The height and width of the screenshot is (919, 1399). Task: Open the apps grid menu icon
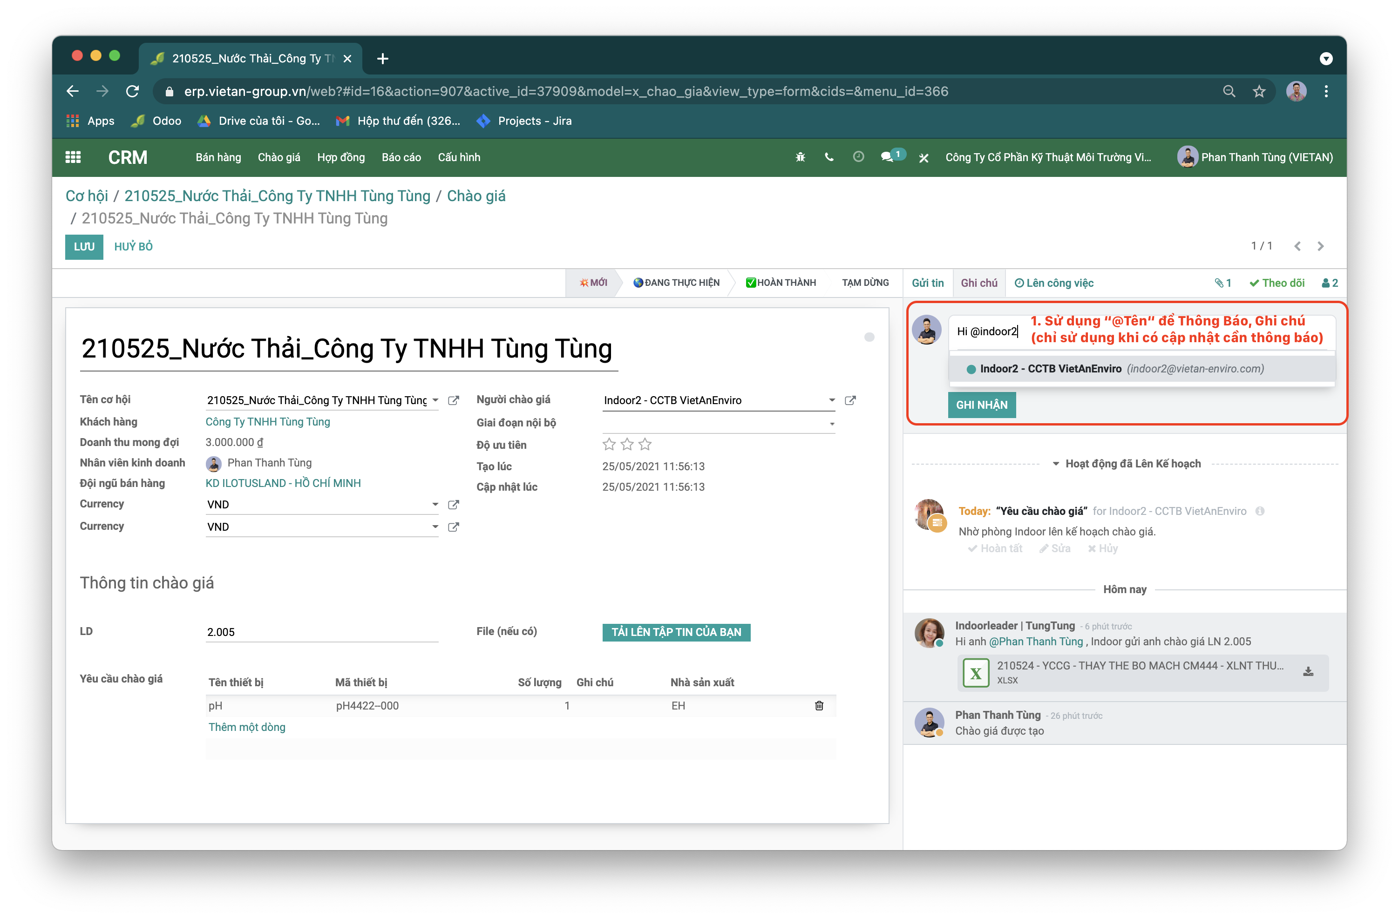tap(73, 157)
